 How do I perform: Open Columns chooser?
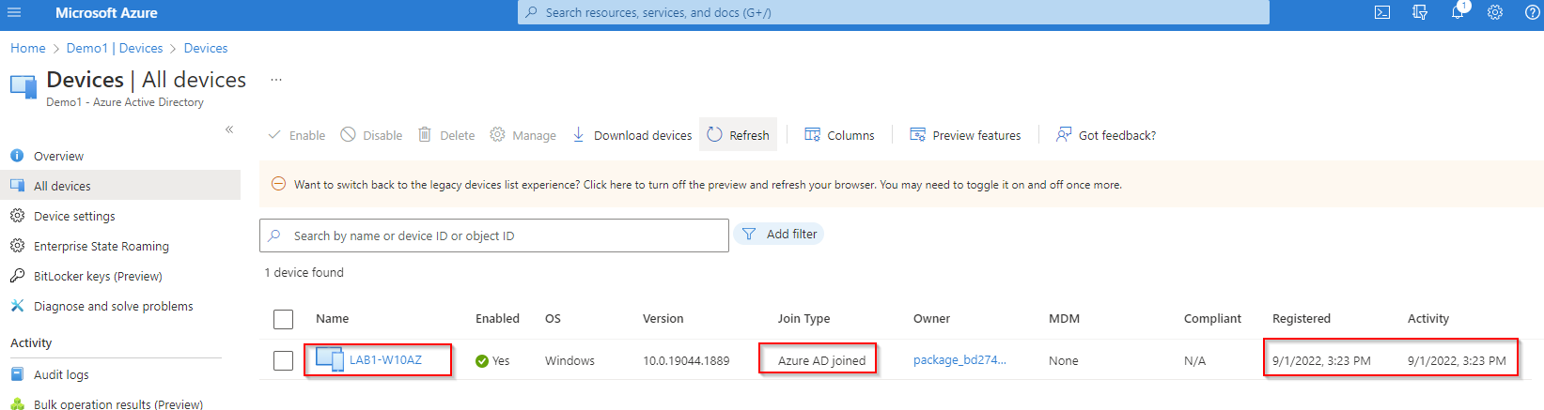tap(839, 135)
